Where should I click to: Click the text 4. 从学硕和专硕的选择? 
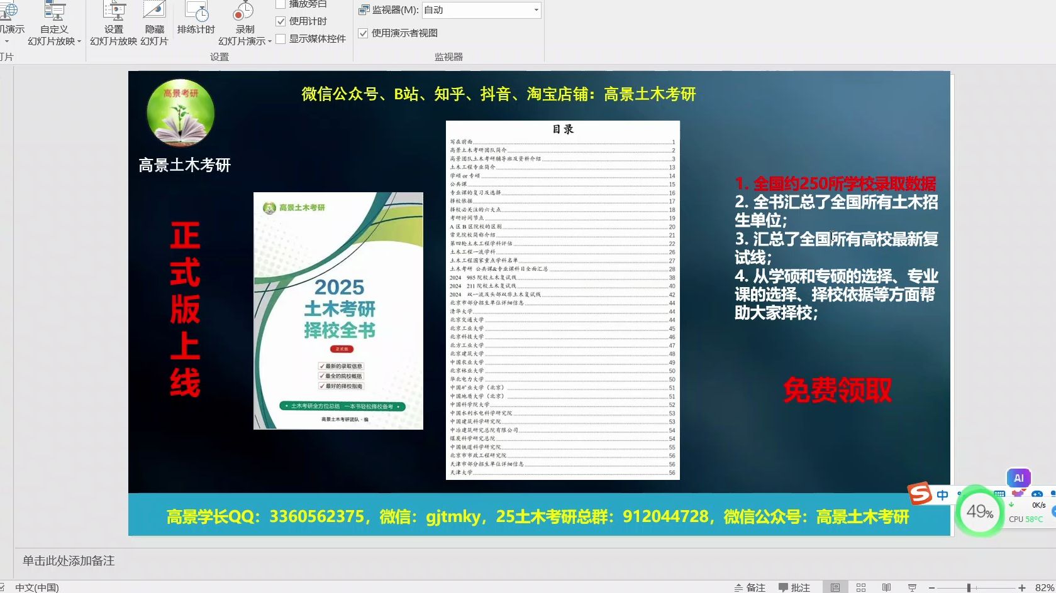[836, 294]
